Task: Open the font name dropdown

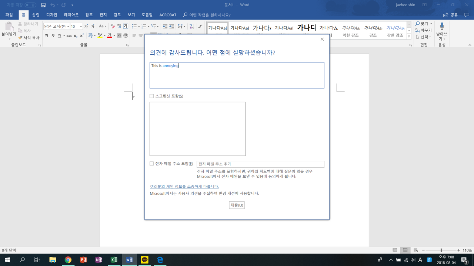Action: (68, 27)
